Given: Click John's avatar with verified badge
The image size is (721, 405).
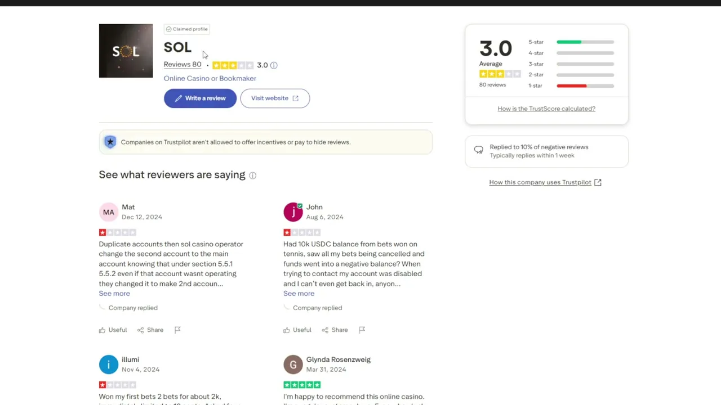Looking at the screenshot, I should coord(293,212).
